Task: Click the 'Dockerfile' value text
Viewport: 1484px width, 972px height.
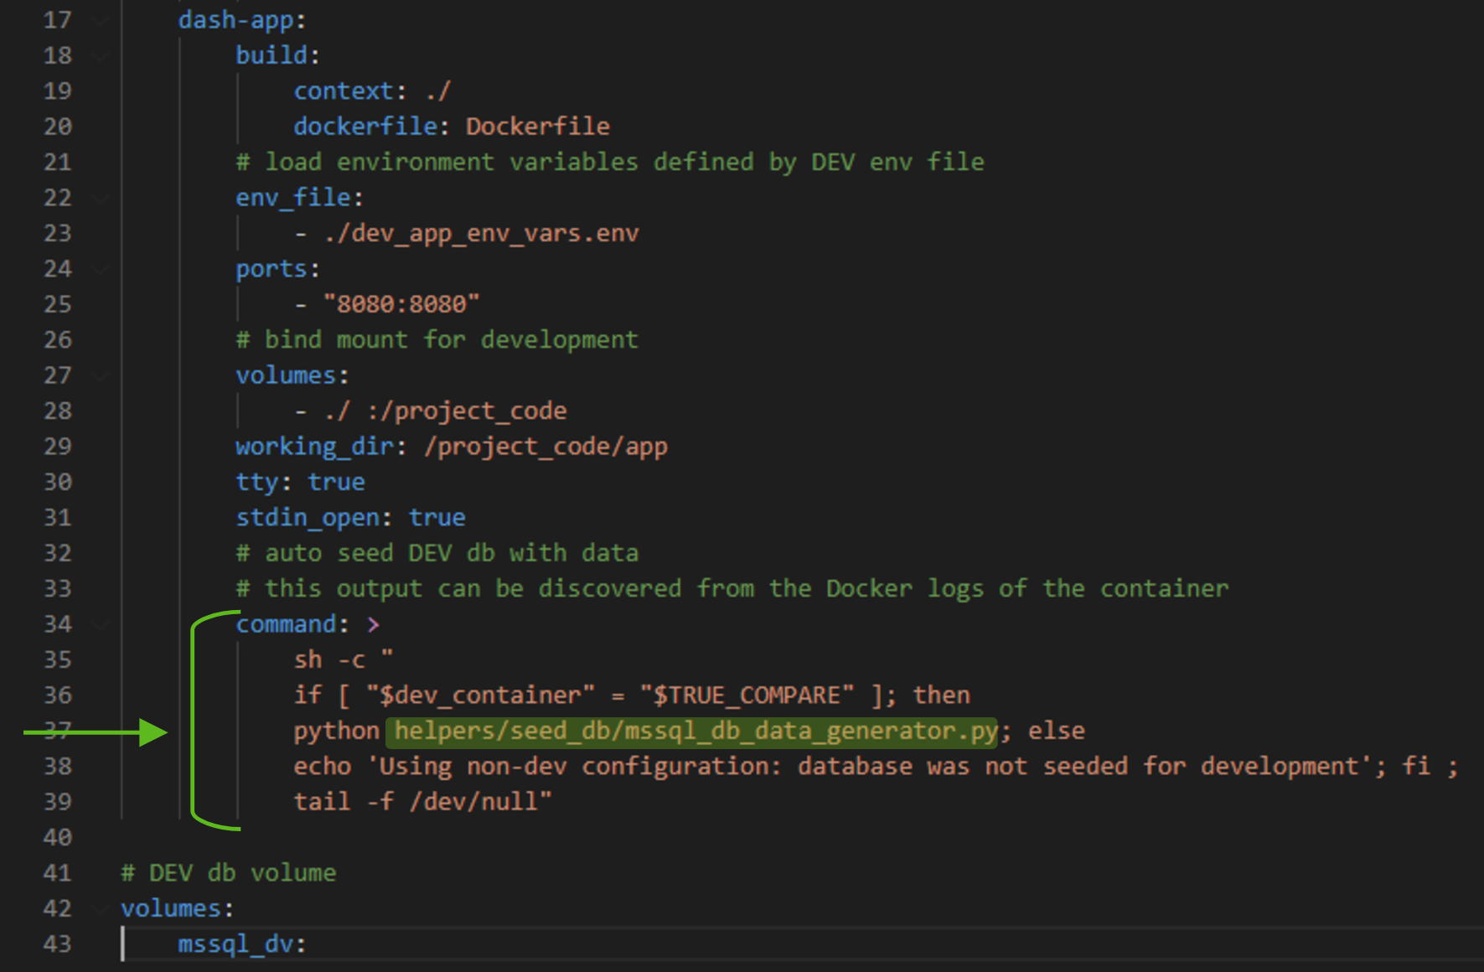Action: (x=538, y=127)
